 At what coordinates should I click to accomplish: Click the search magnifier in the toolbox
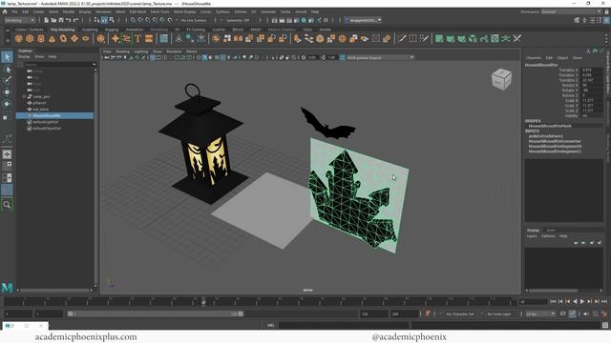[x=7, y=205]
